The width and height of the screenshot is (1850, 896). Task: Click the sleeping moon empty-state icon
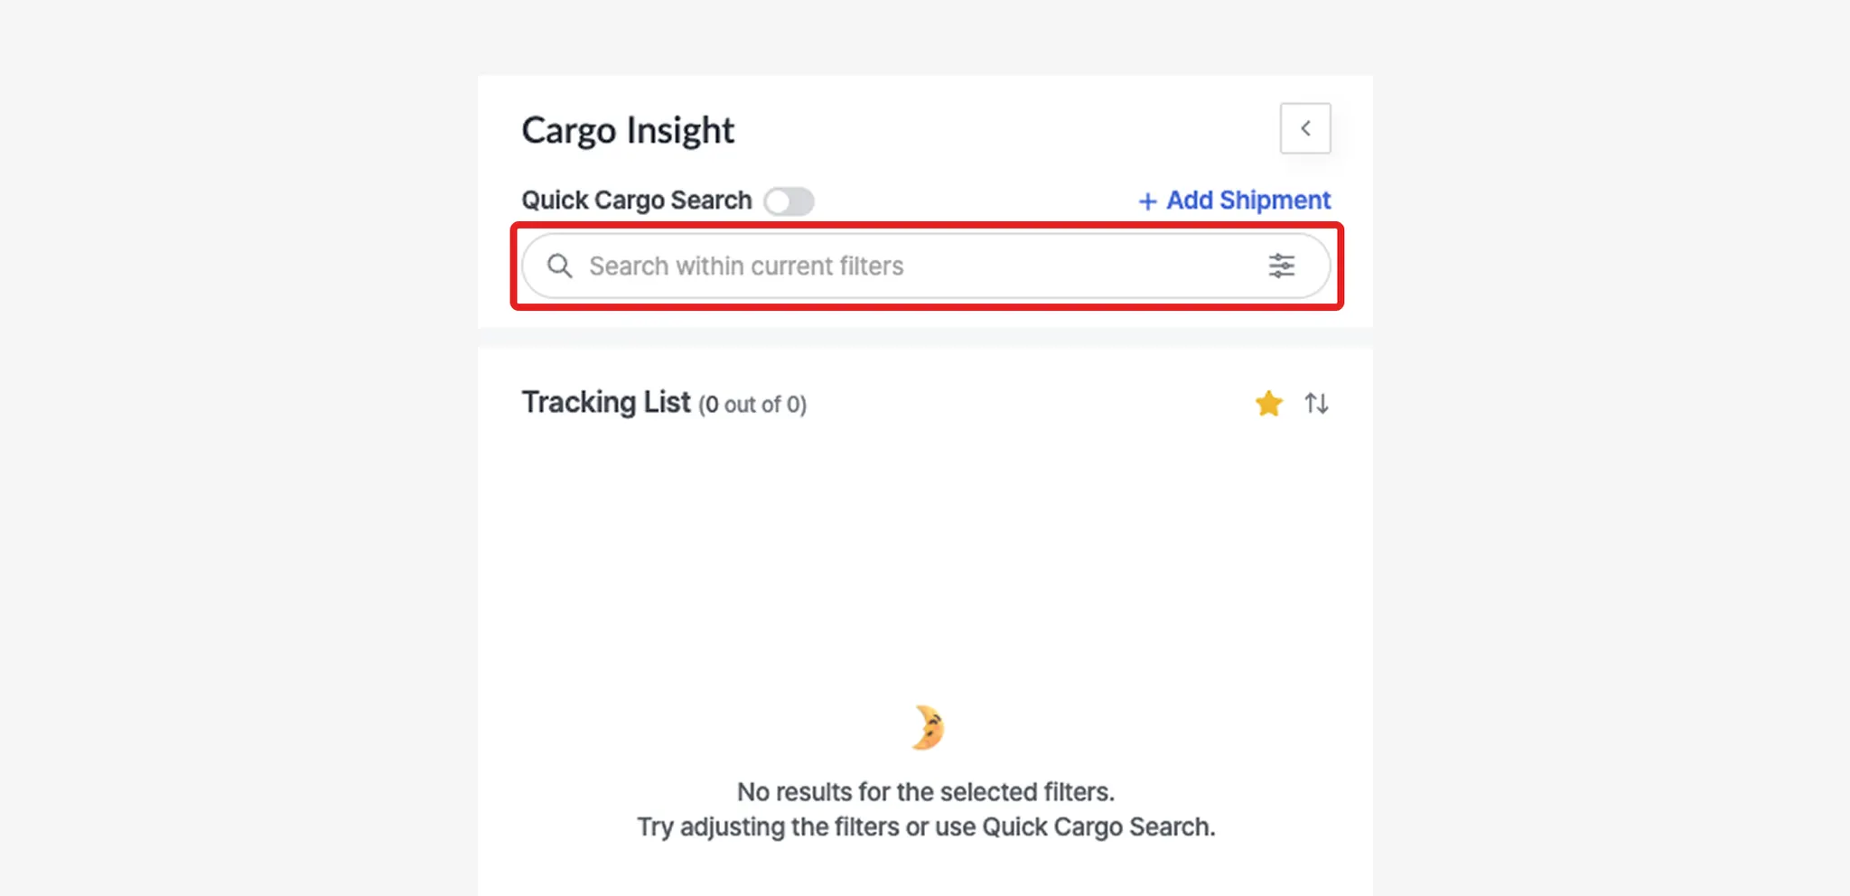click(927, 728)
